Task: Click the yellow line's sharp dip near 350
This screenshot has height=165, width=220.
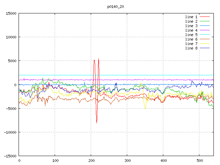Action: tap(145, 108)
